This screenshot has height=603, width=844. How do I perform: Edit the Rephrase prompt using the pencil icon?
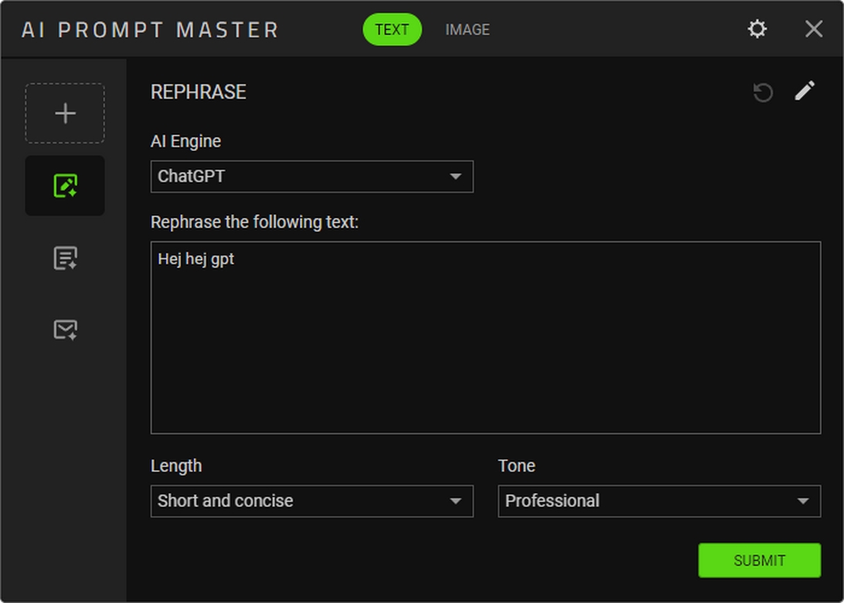[805, 91]
